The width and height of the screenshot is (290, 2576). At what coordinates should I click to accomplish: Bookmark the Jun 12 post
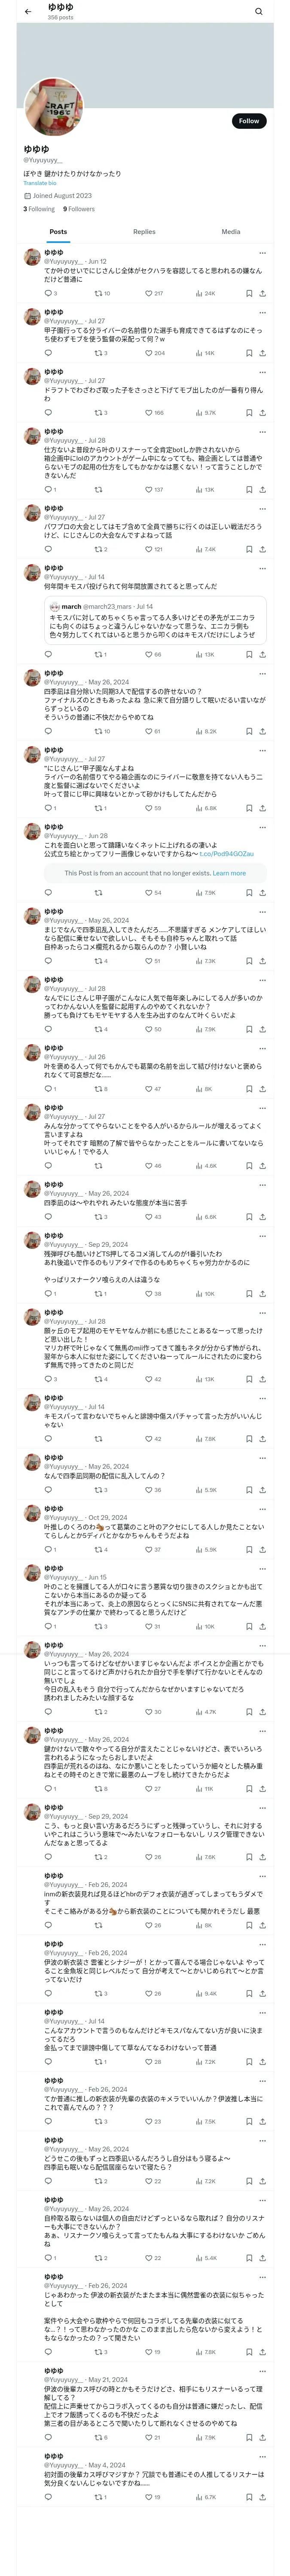pos(249,293)
